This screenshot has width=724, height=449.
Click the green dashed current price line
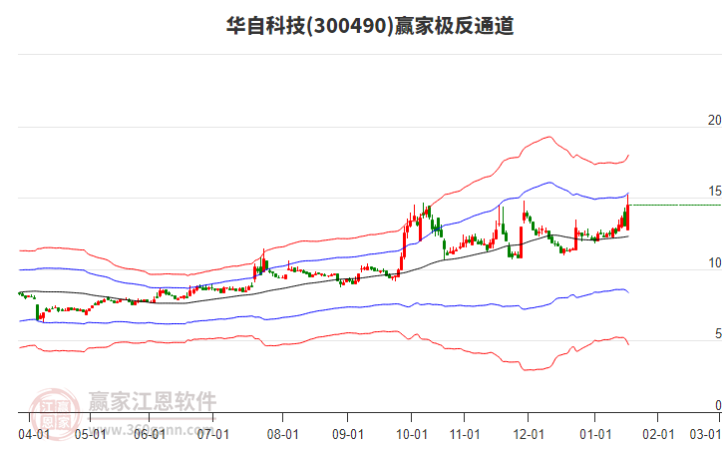click(x=674, y=205)
